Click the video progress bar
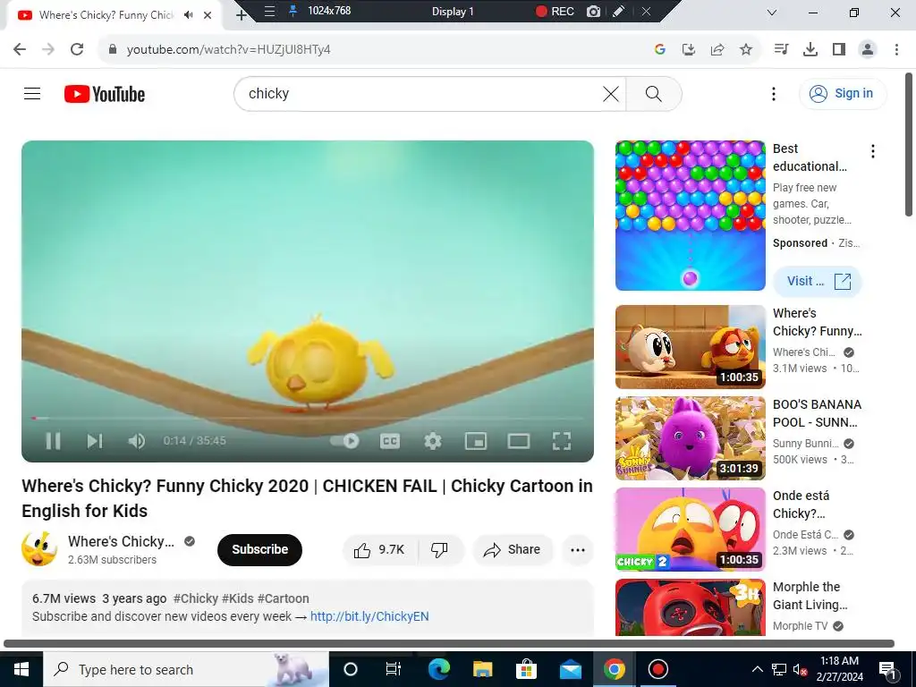Image resolution: width=916 pixels, height=687 pixels. coord(308,419)
